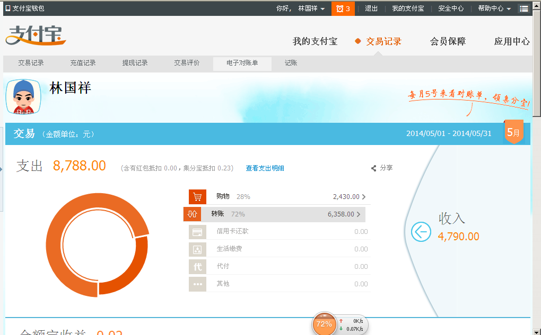Switch to the 充值记录 tab
Image resolution: width=541 pixels, height=335 pixels.
(x=83, y=63)
